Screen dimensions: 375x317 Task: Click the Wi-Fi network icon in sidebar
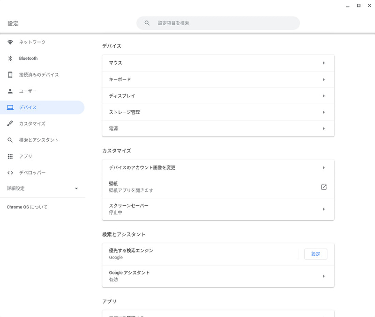(x=10, y=42)
